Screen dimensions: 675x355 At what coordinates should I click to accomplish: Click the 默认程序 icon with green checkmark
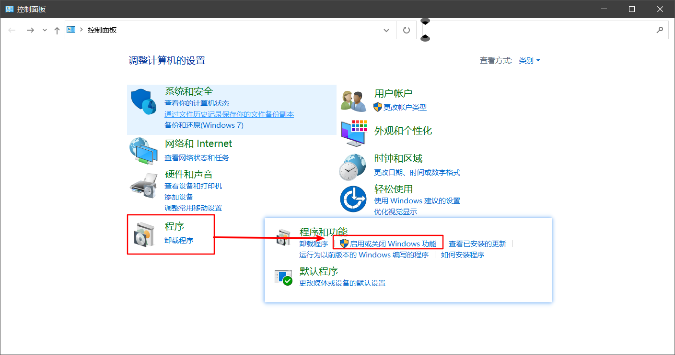284,277
